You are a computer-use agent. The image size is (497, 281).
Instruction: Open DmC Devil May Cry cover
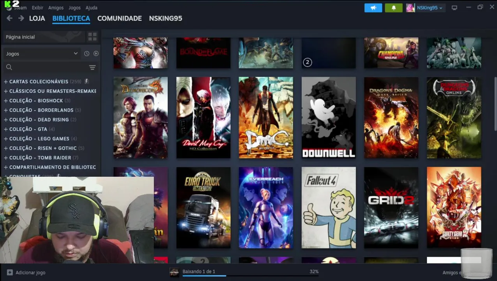(266, 117)
